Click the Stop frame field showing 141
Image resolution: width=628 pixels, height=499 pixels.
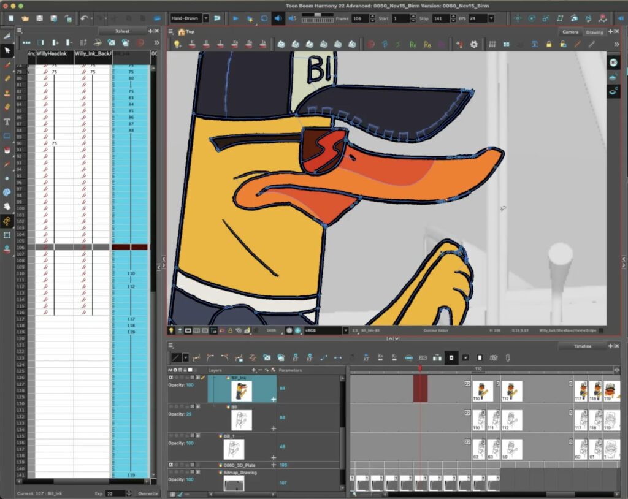pos(440,18)
